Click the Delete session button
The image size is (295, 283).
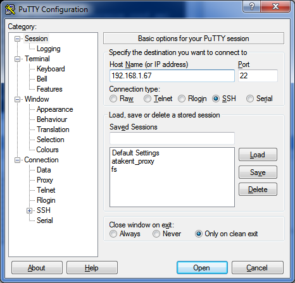click(258, 190)
